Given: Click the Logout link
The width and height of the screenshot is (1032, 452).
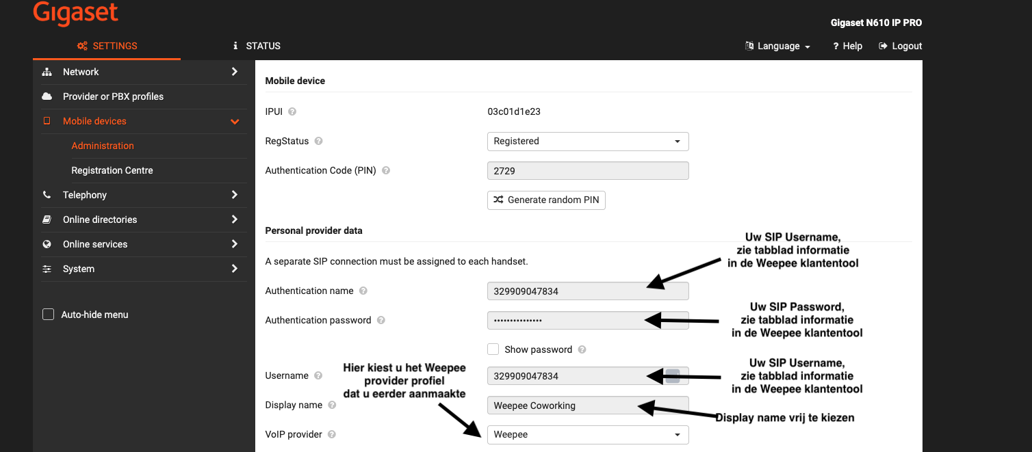Looking at the screenshot, I should [900, 46].
